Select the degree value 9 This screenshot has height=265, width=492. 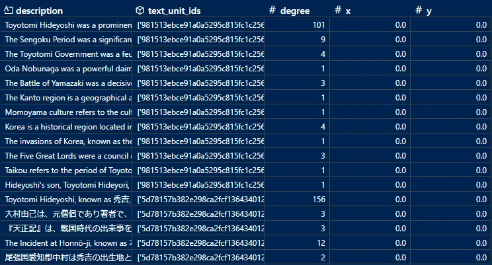click(323, 40)
